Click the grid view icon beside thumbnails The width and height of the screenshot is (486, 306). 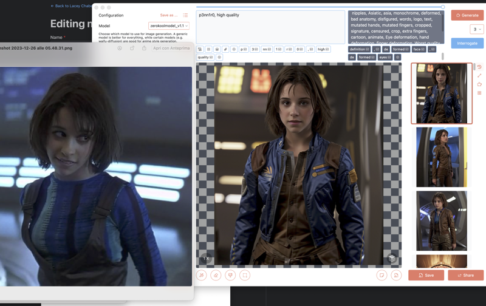pos(479,93)
